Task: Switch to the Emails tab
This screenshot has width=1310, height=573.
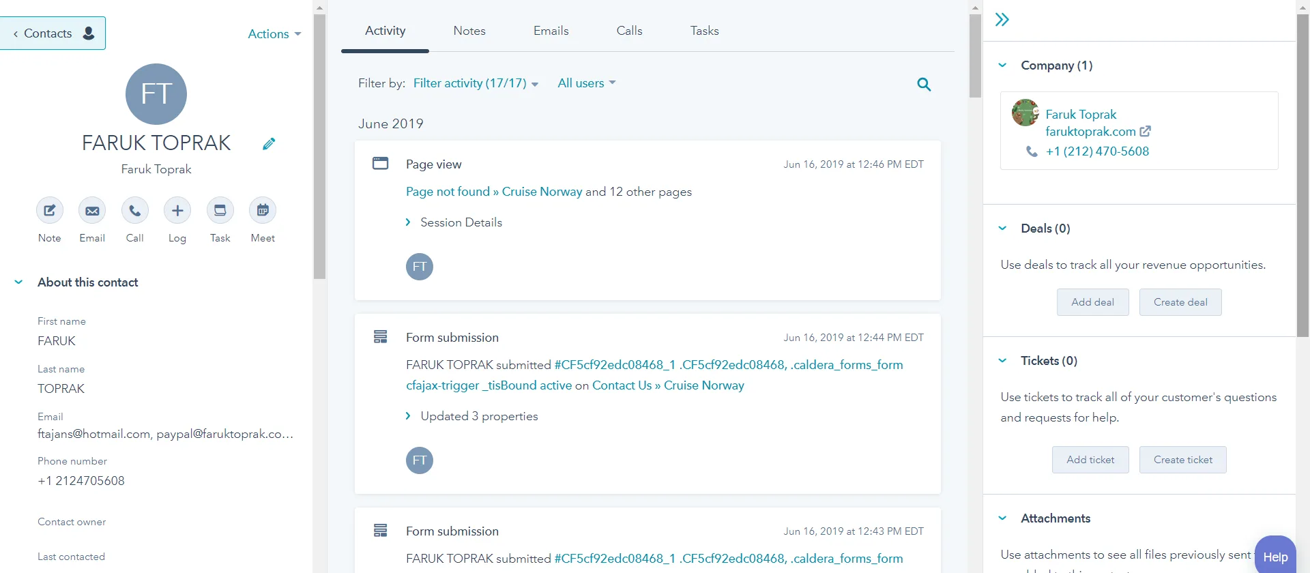Action: [551, 31]
